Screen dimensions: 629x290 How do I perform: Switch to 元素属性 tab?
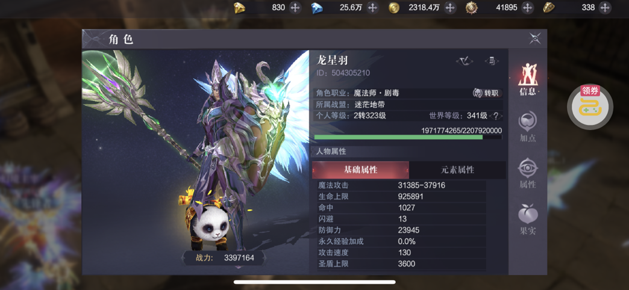pos(457,170)
